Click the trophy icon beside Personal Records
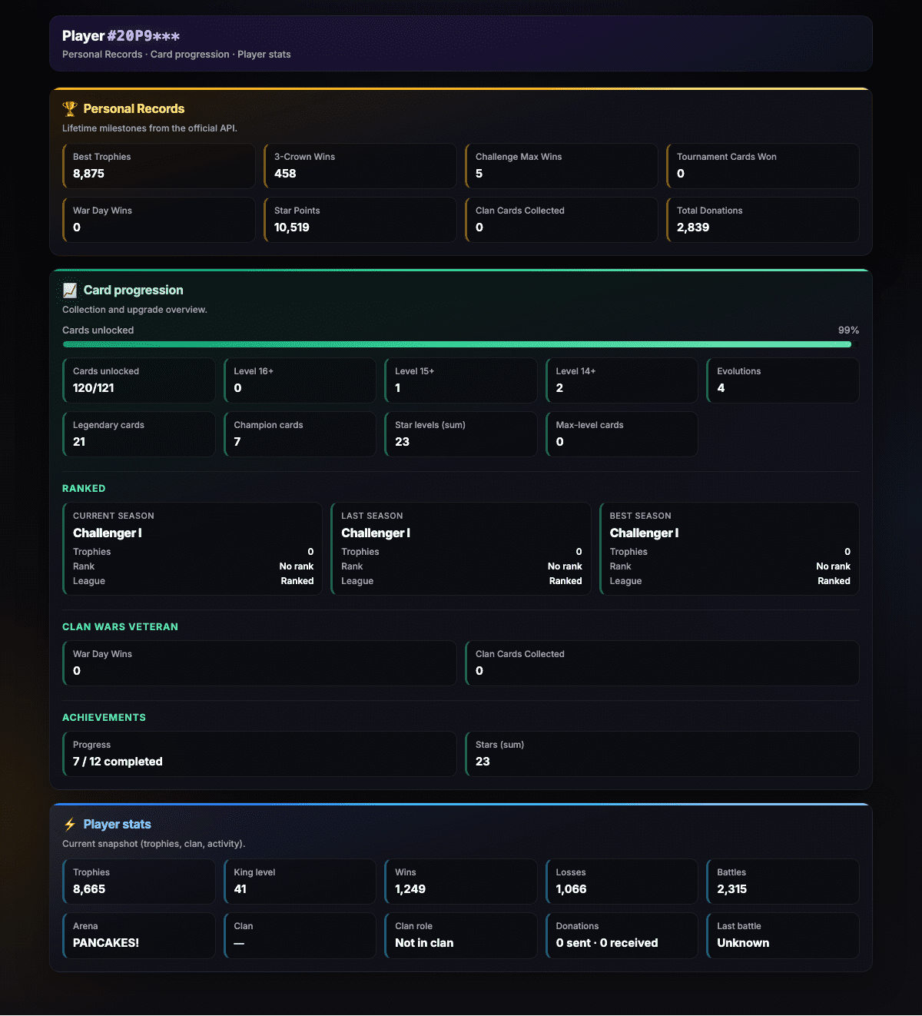 pos(70,109)
